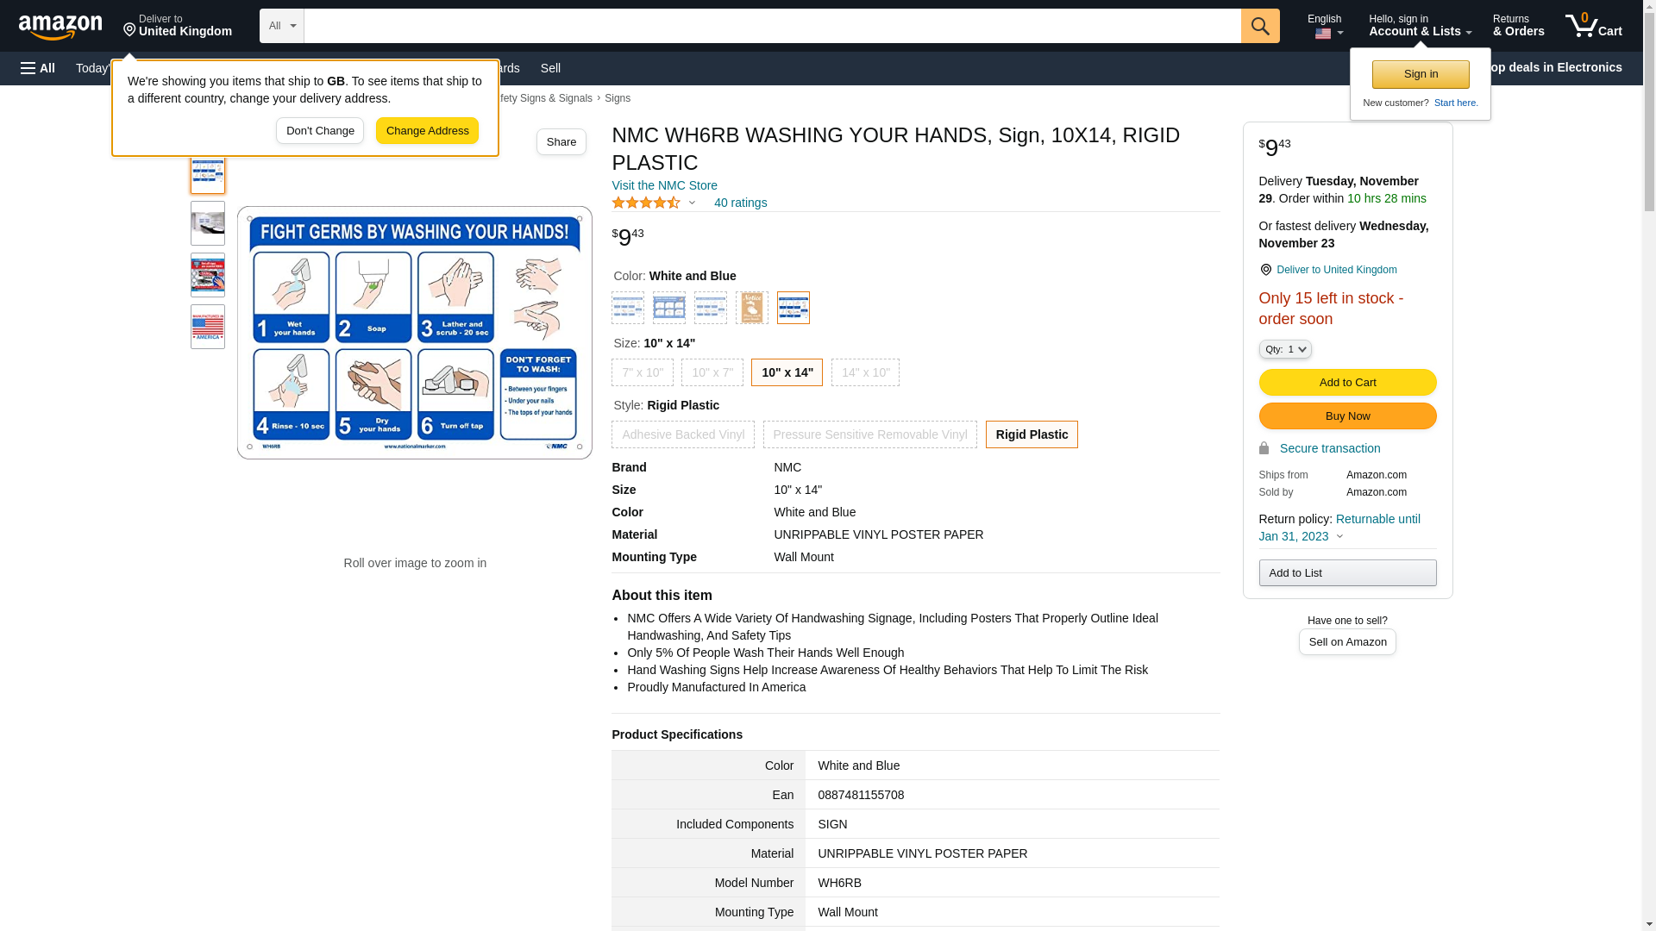Choose the Adhesive Backed Vinyl style
This screenshot has height=931, width=1656.
pos(682,434)
